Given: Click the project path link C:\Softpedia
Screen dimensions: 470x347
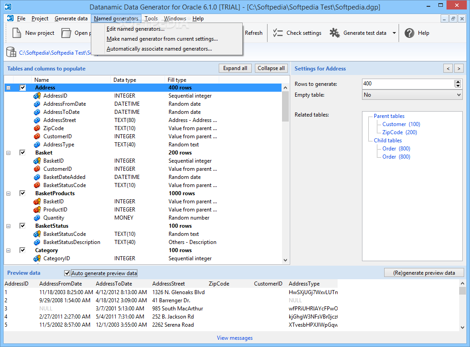Looking at the screenshot, I should (x=55, y=53).
